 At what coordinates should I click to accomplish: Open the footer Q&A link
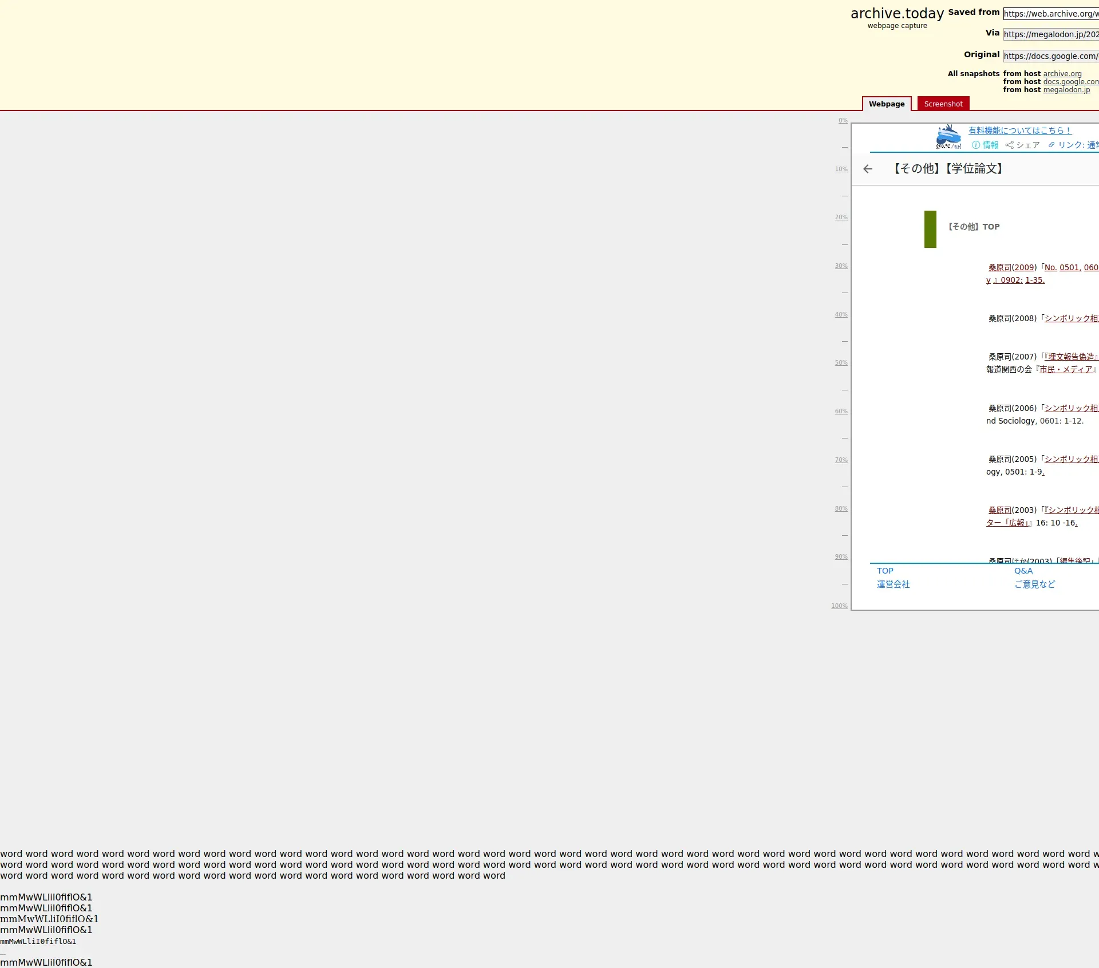click(1023, 571)
